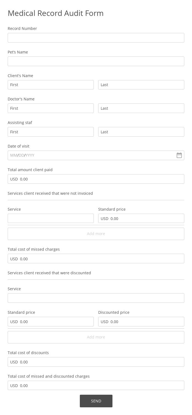
Task: Click the Total cost of discounts field
Action: (96, 362)
